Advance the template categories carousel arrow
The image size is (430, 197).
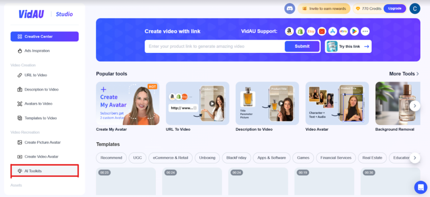point(415,158)
